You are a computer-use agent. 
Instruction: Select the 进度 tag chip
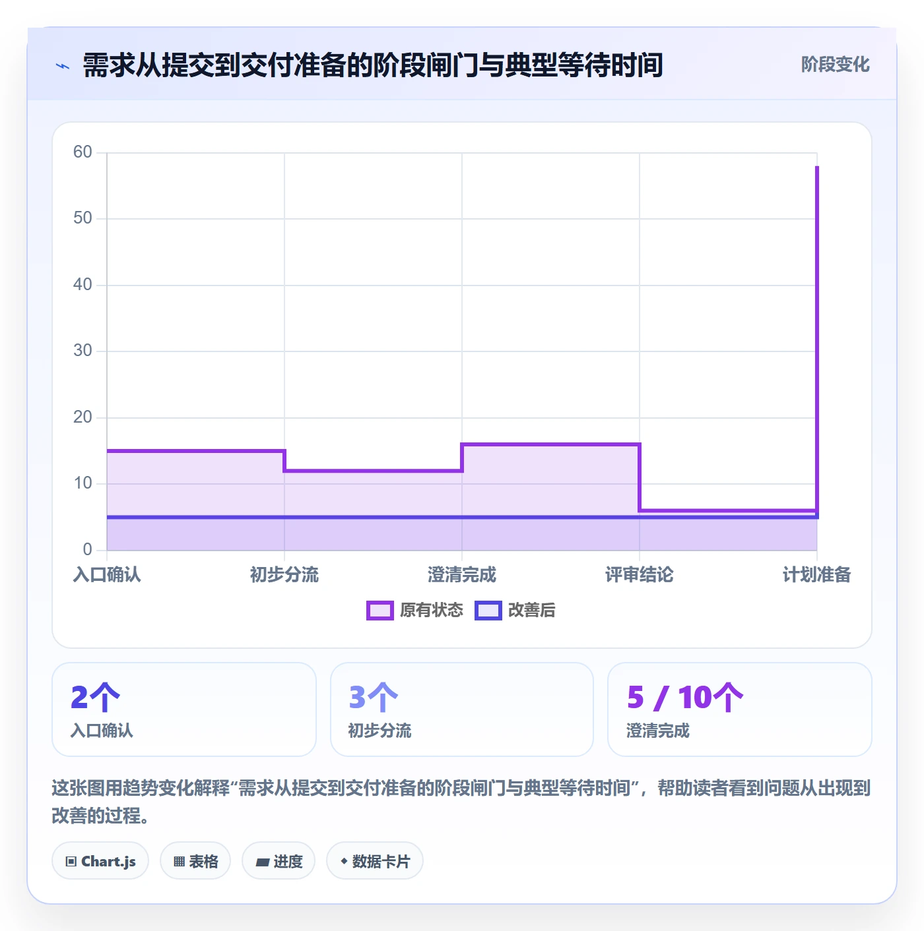[x=279, y=861]
